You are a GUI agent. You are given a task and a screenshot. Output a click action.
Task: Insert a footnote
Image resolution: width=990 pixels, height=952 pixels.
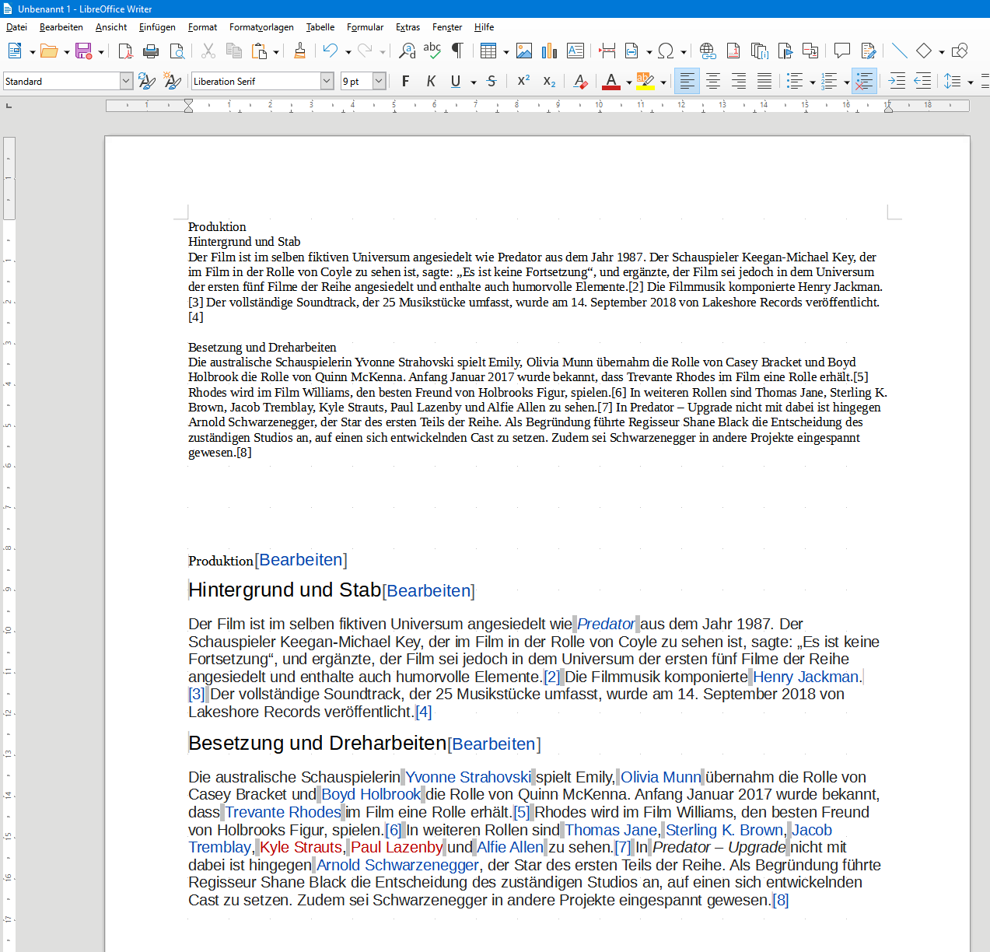(x=733, y=51)
